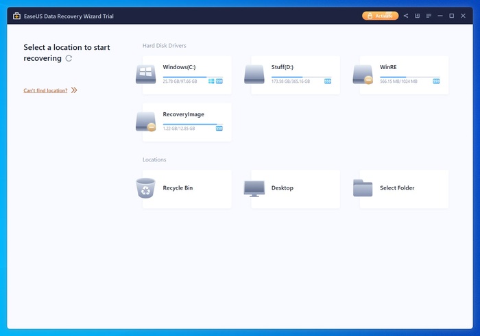Screen dimensions: 480x336
Task: Open the Can't find location? link
Action: click(45, 90)
